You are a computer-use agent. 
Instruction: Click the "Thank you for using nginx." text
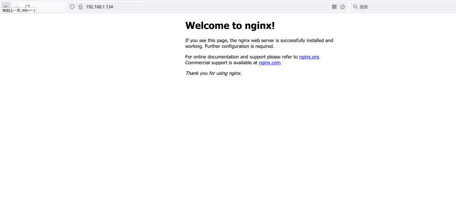pyautogui.click(x=214, y=73)
